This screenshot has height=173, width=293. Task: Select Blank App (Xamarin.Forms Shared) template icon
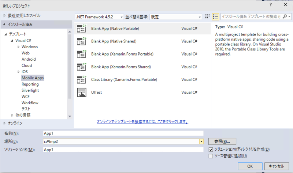82,67
